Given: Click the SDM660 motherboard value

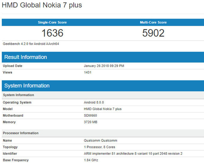Looking at the screenshot, I should point(90,116).
